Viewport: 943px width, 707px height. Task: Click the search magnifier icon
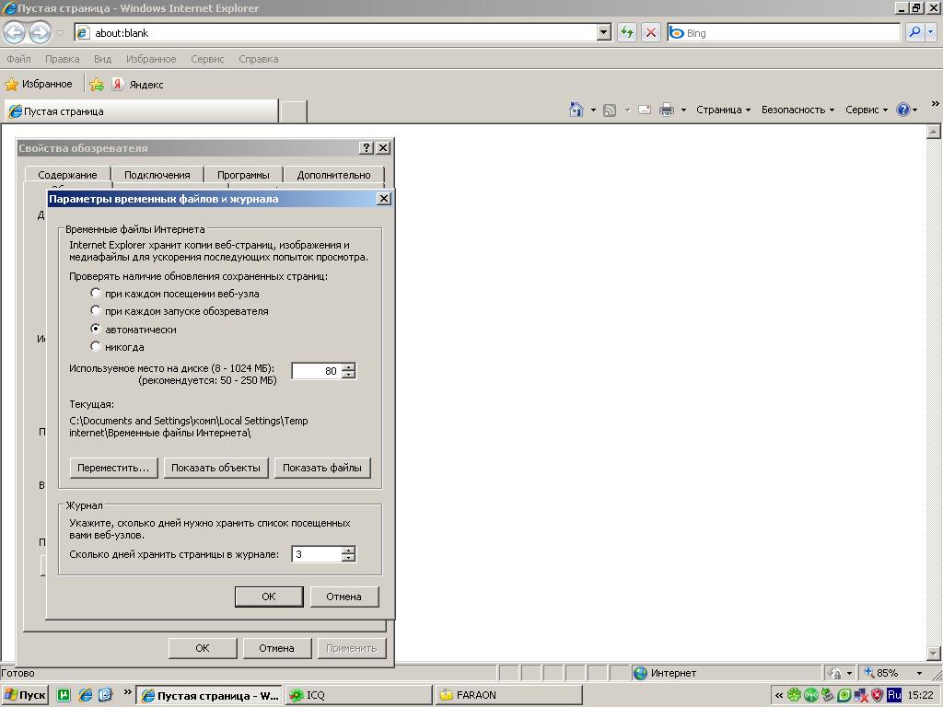[x=914, y=32]
